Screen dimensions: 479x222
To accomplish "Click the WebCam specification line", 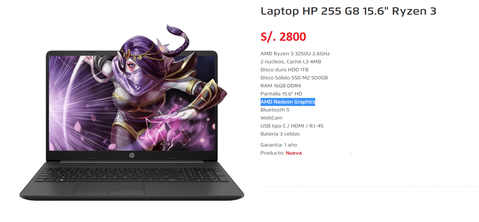I will [x=271, y=118].
